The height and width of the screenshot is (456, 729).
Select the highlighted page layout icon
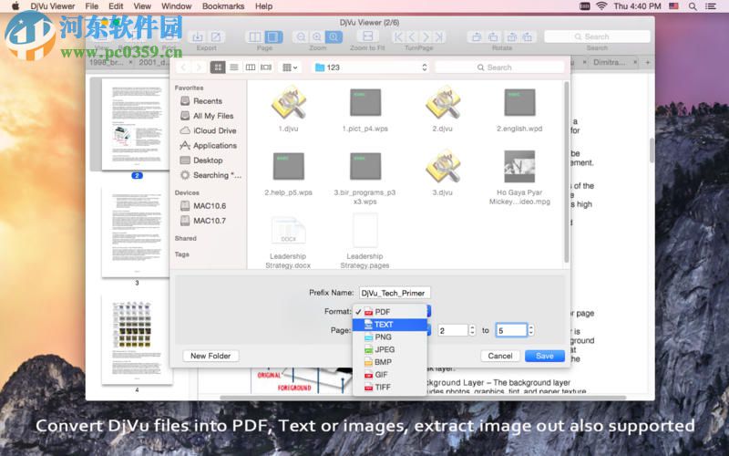point(274,36)
